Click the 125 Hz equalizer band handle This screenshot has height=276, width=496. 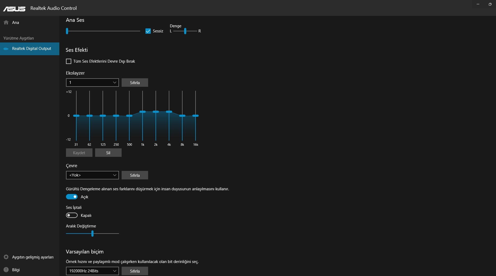pyautogui.click(x=103, y=116)
